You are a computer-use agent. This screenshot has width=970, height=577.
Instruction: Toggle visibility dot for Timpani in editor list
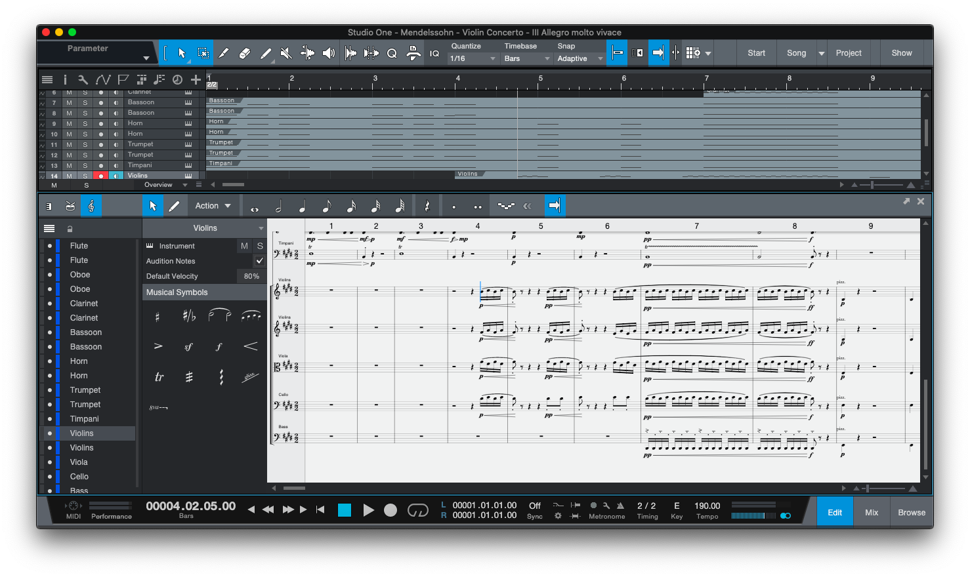[x=49, y=419]
